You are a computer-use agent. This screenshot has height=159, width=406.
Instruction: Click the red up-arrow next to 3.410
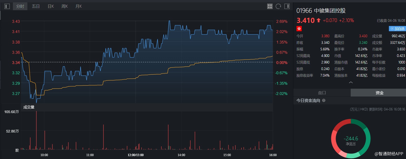point(319,20)
